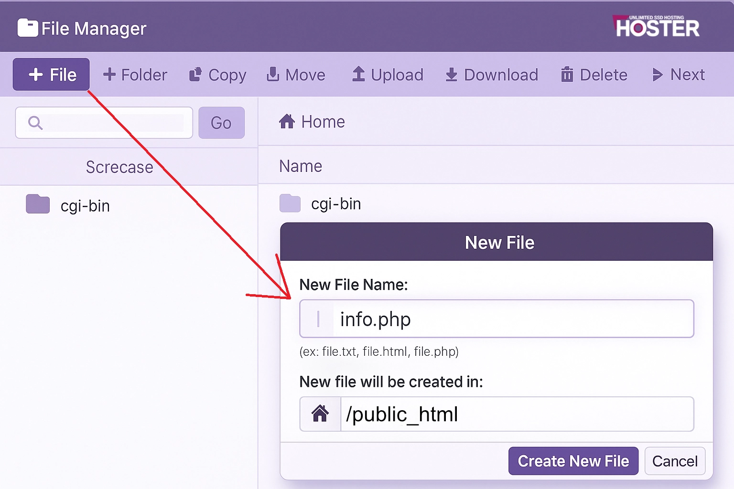Cancel the New File dialog
The image size is (734, 489).
click(x=675, y=461)
